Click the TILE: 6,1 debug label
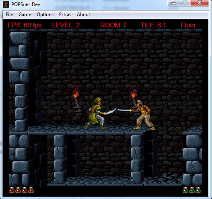The width and height of the screenshot is (212, 199). 153,25
